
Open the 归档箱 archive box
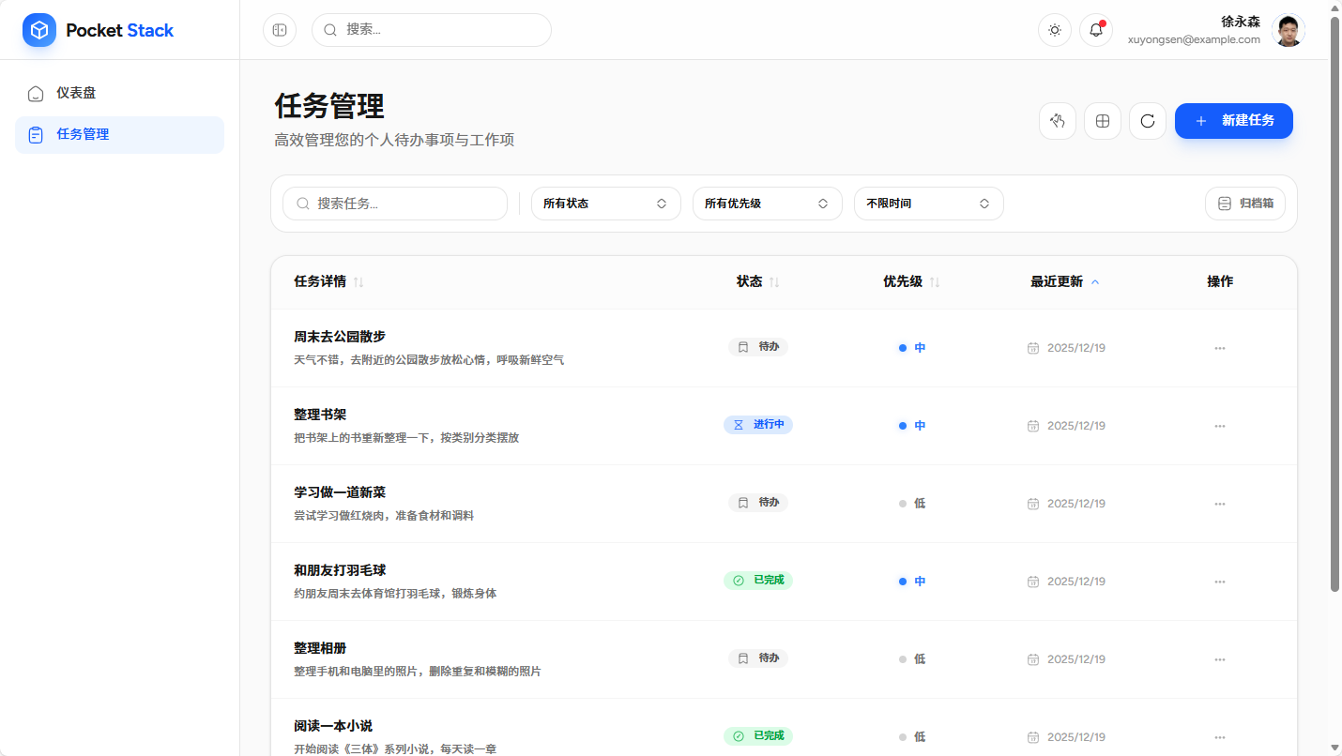tap(1245, 203)
